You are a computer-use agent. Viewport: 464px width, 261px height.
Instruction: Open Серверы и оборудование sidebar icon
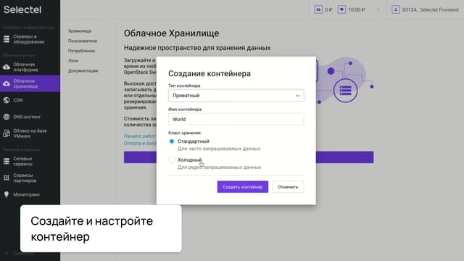7,39
